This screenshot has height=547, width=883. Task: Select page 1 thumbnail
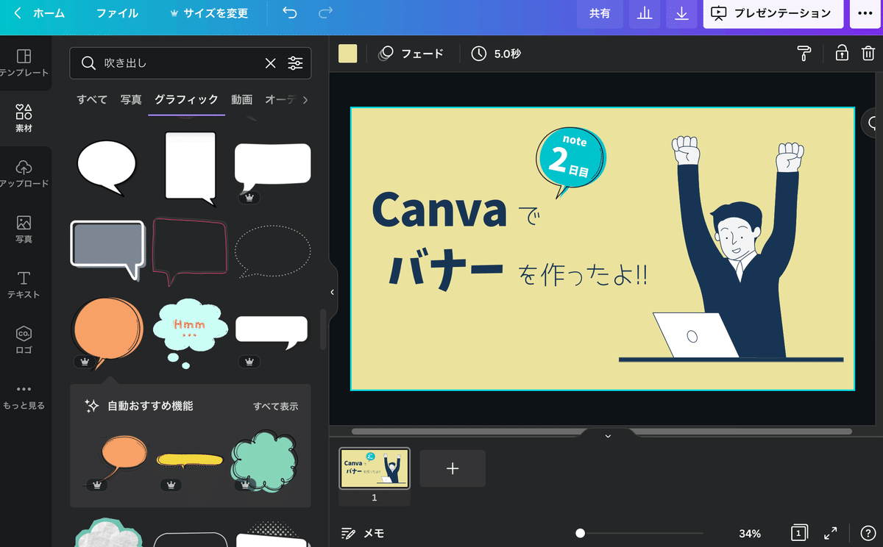point(375,468)
